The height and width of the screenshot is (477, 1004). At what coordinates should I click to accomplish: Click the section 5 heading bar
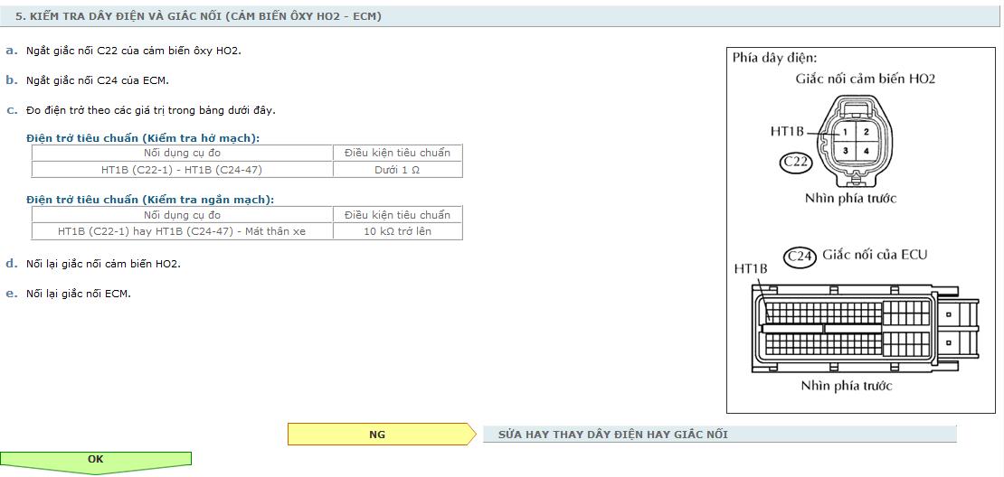click(502, 16)
